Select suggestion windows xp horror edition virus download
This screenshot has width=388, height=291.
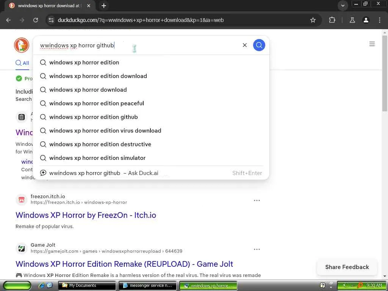click(x=151, y=130)
